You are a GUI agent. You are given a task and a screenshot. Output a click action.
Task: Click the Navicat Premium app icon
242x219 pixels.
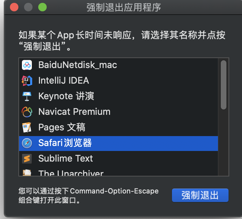coord(27,112)
